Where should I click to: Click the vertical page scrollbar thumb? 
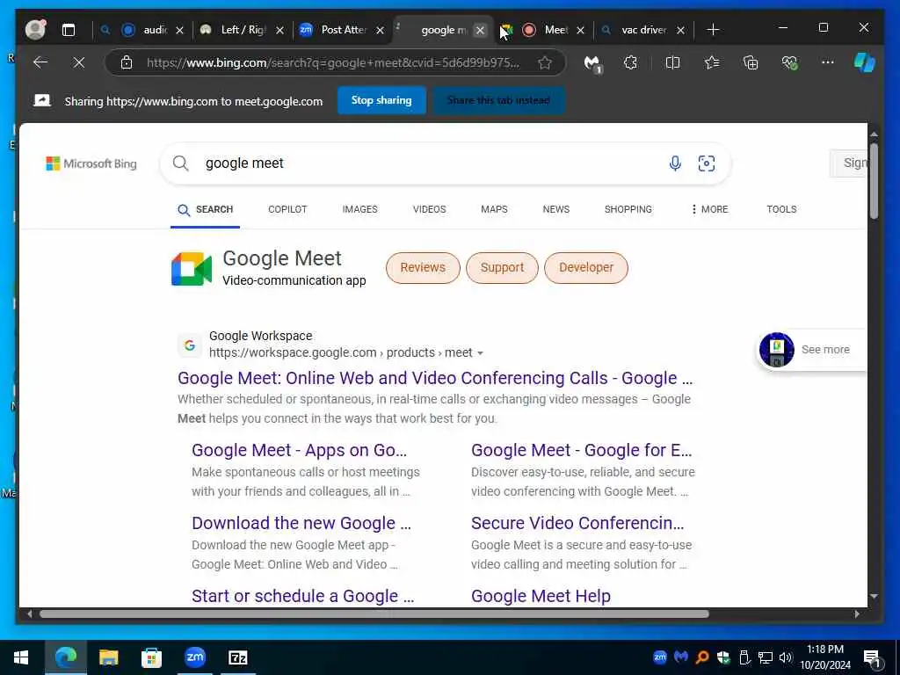[x=874, y=181]
